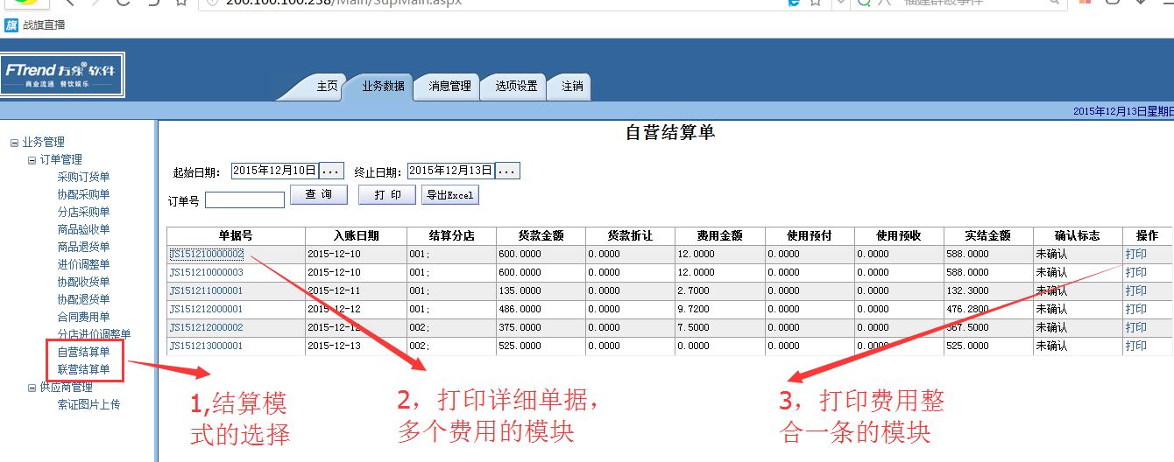Image resolution: width=1174 pixels, height=462 pixels.
Task: Click the 实结金额 column header
Action: [988, 236]
